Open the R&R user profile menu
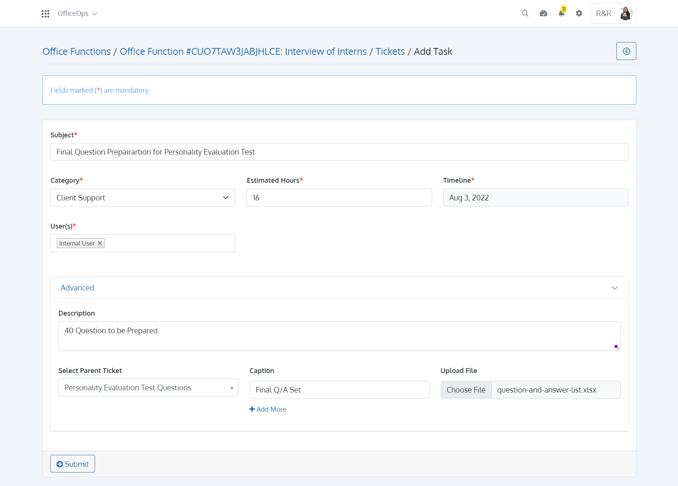The image size is (678, 486). pyautogui.click(x=614, y=14)
